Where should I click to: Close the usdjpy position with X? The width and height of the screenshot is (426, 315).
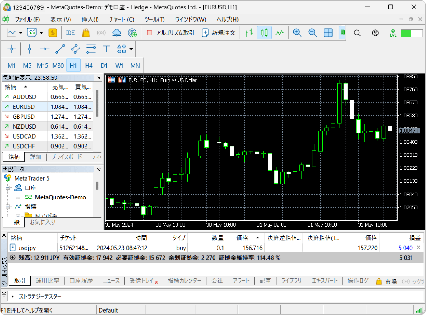click(419, 247)
